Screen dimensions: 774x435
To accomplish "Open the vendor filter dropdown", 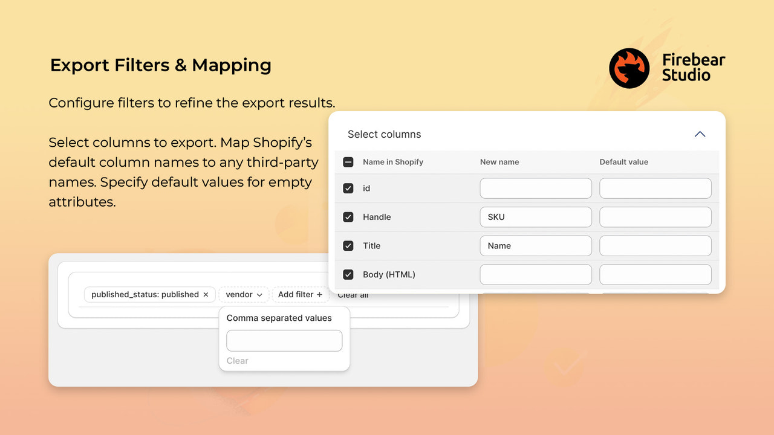I will (x=244, y=294).
